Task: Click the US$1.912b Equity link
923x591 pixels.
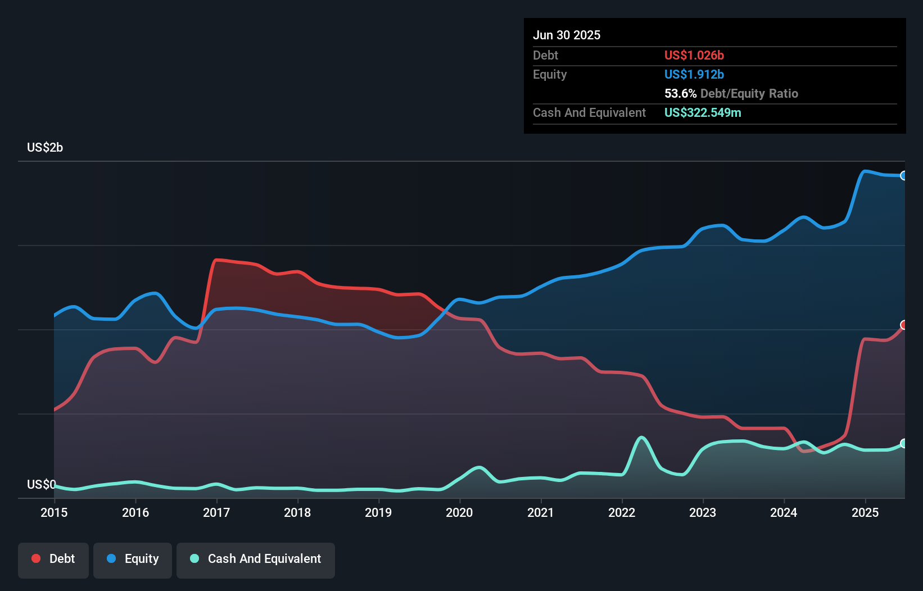Action: pos(694,74)
